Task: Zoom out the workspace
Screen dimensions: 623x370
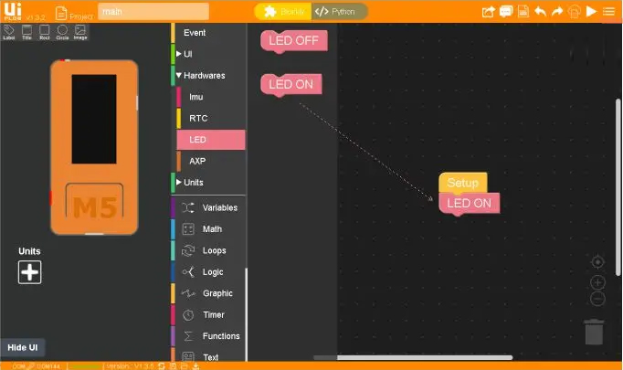Action: [x=597, y=299]
